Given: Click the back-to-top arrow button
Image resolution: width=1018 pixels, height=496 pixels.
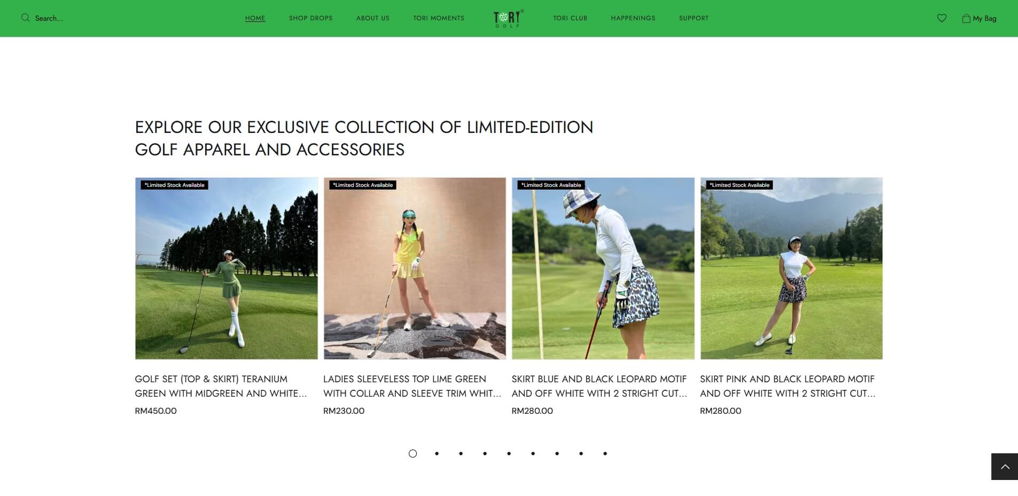Looking at the screenshot, I should click(x=1005, y=467).
